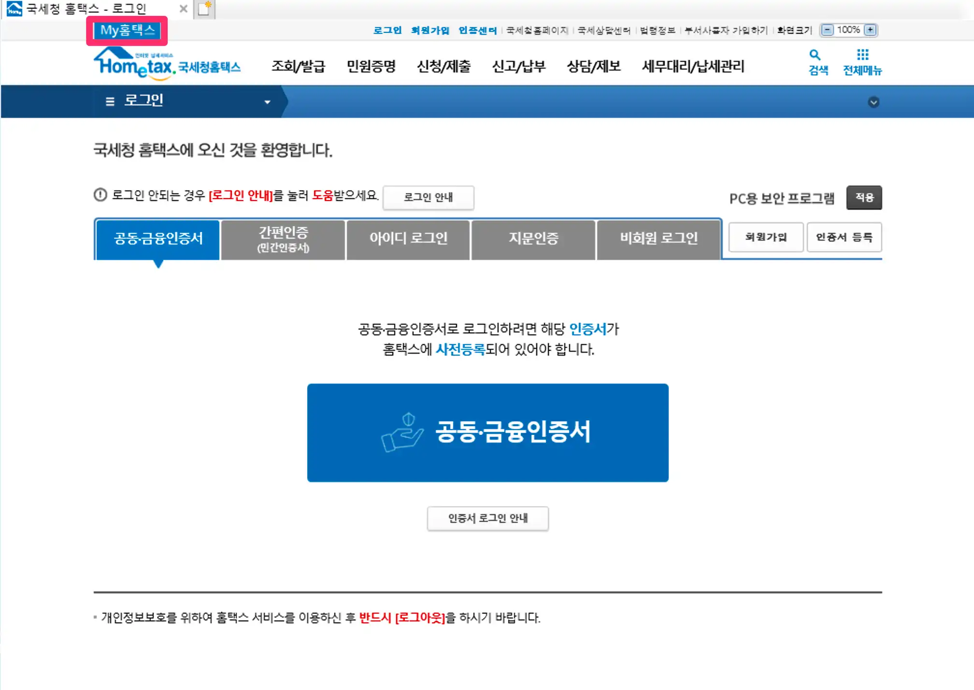974x690 pixels.
Task: Click the 인증센터 link in top bar
Action: point(477,30)
